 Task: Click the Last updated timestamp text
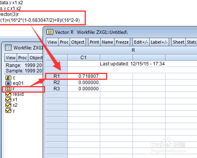pyautogui.click(x=132, y=64)
